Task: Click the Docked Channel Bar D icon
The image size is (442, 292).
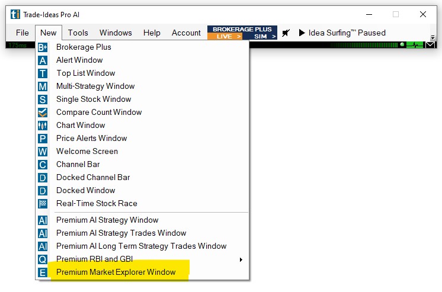Action: 43,178
